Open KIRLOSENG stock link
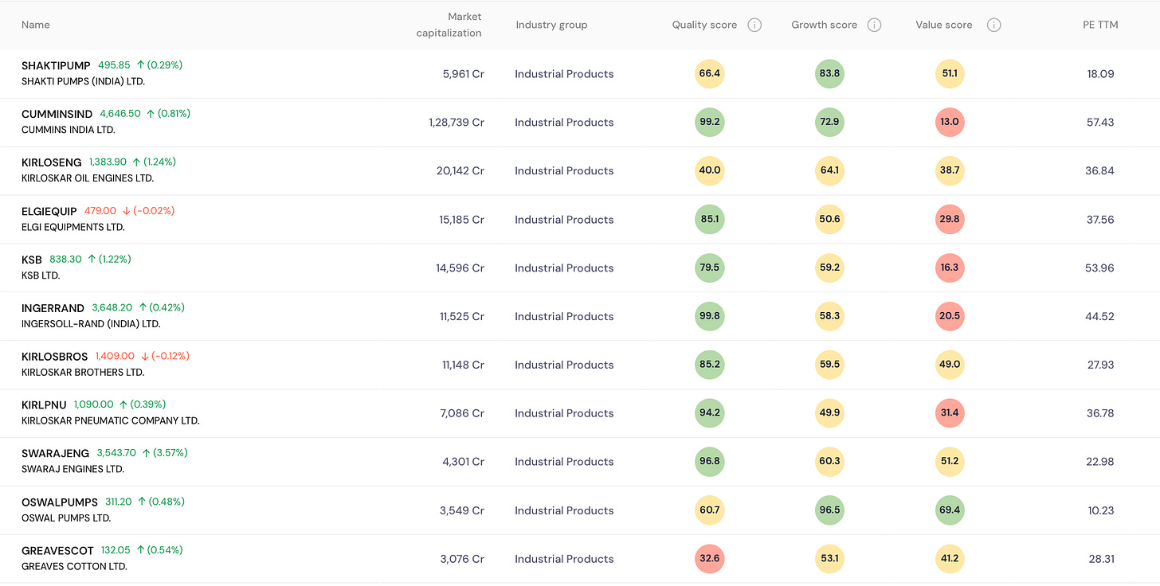This screenshot has width=1160, height=586. pyautogui.click(x=52, y=162)
